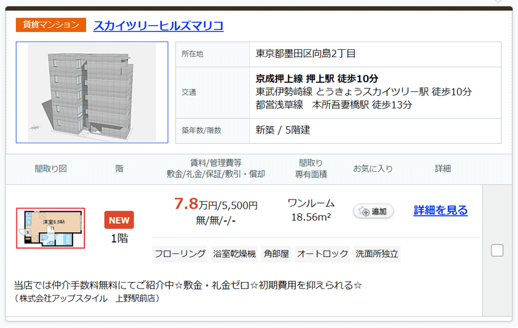Click the deposit info 無/無/-/-
518x328 pixels.
point(216,220)
